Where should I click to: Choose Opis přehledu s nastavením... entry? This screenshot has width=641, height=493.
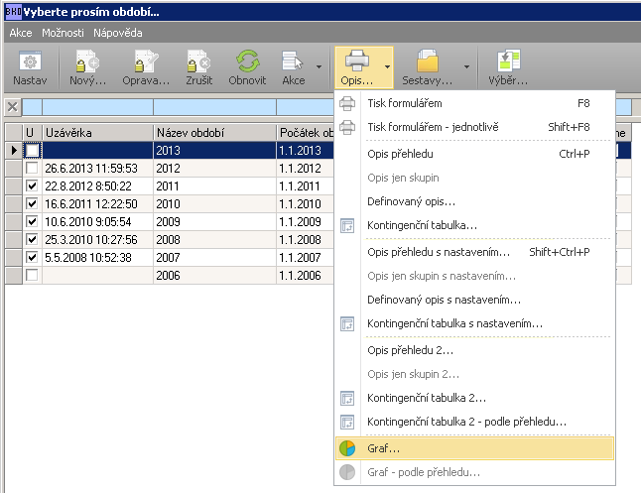tap(474, 252)
